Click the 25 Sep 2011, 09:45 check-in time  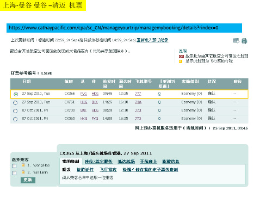(x=230, y=128)
